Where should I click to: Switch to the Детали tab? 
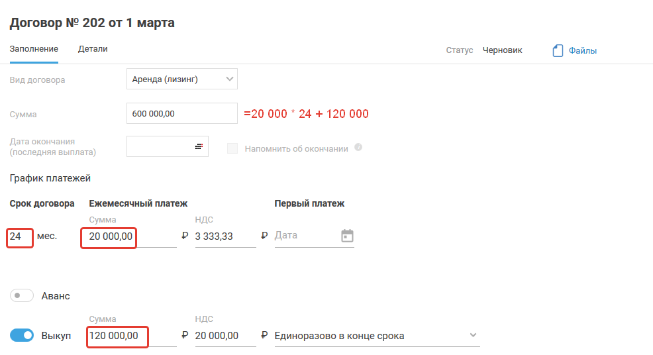tap(93, 49)
